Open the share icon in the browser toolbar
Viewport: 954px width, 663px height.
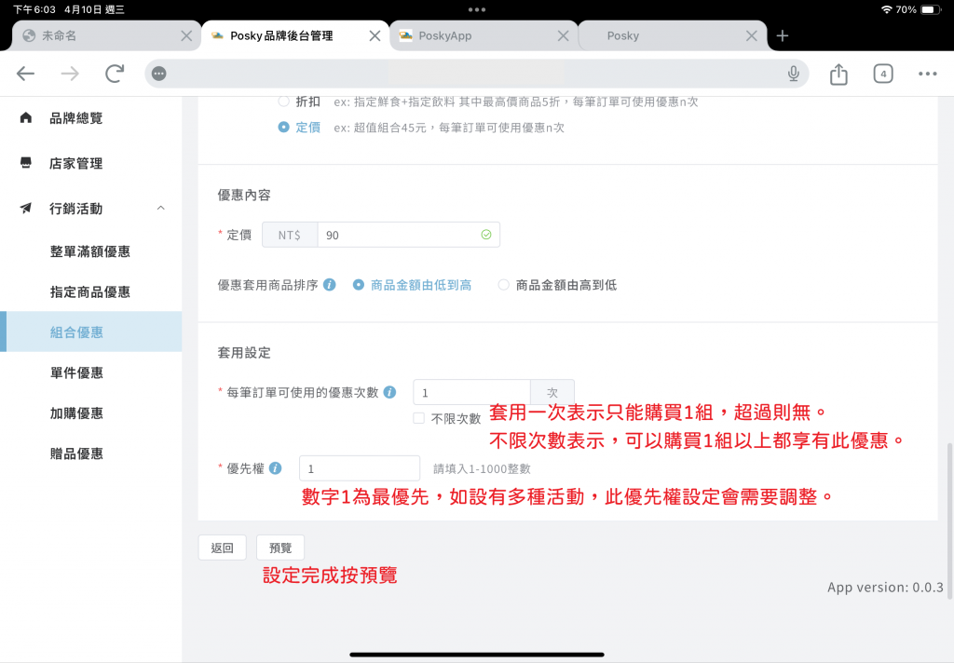[838, 74]
